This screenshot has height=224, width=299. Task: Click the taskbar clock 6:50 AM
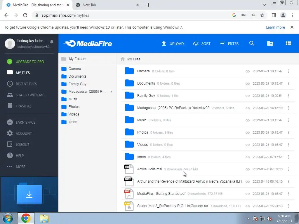(x=284, y=216)
